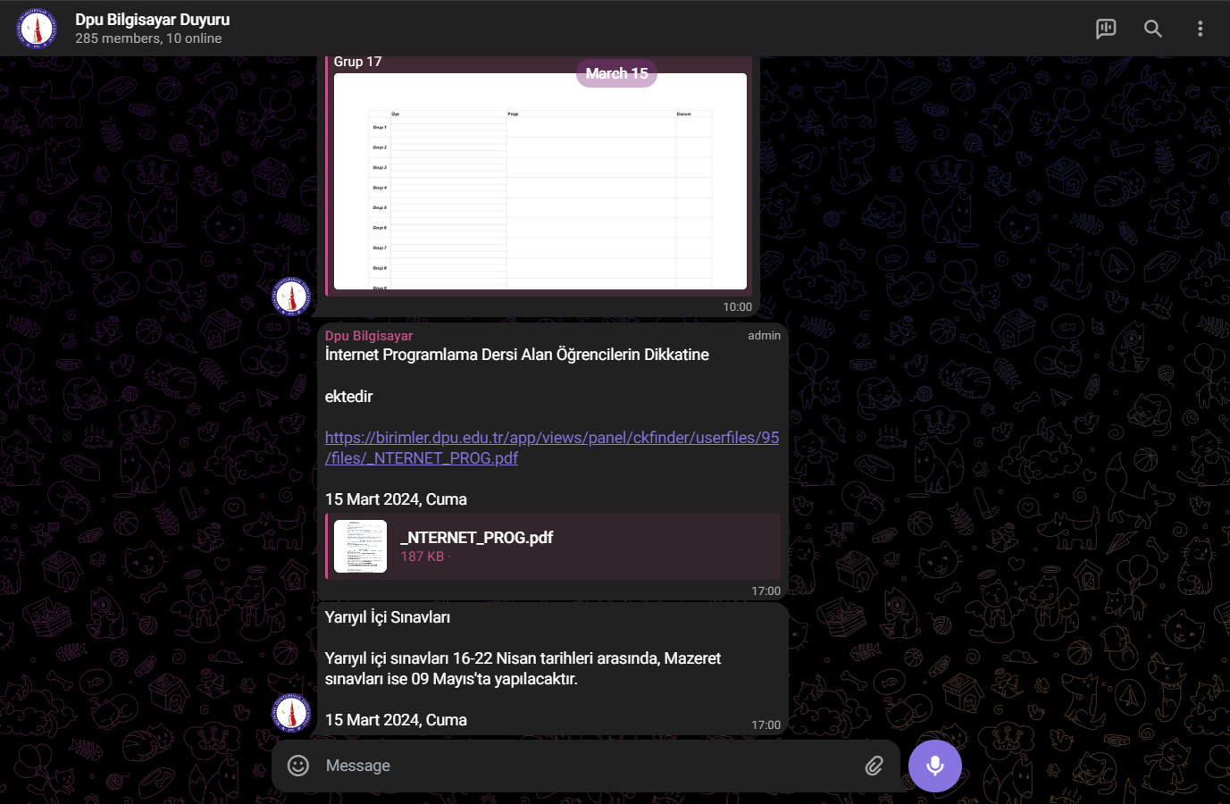Viewport: 1230px width, 804px height.
Task: Open the three-dot channel options menu
Action: (1200, 28)
